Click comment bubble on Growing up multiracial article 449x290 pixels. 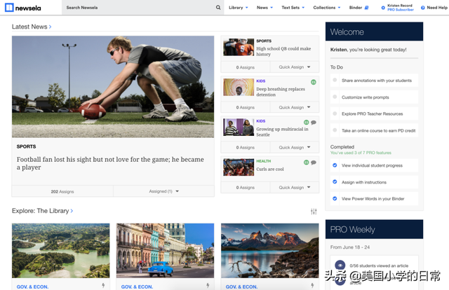click(x=314, y=123)
